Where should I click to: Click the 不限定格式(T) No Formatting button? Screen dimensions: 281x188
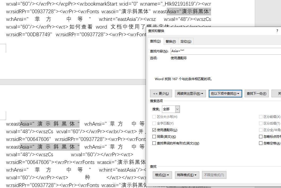click(x=214, y=175)
